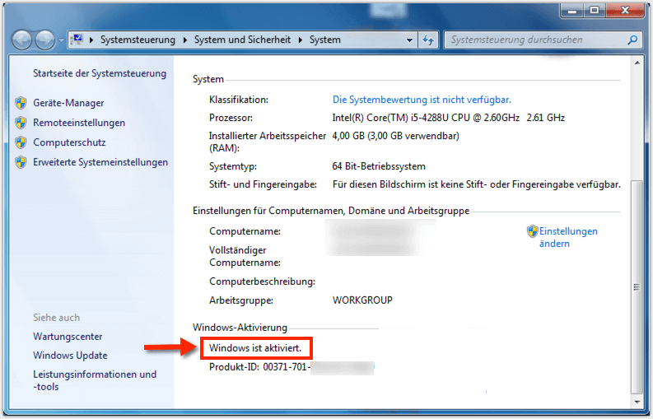
Task: Click scrollbar up arrow
Action: click(x=637, y=63)
